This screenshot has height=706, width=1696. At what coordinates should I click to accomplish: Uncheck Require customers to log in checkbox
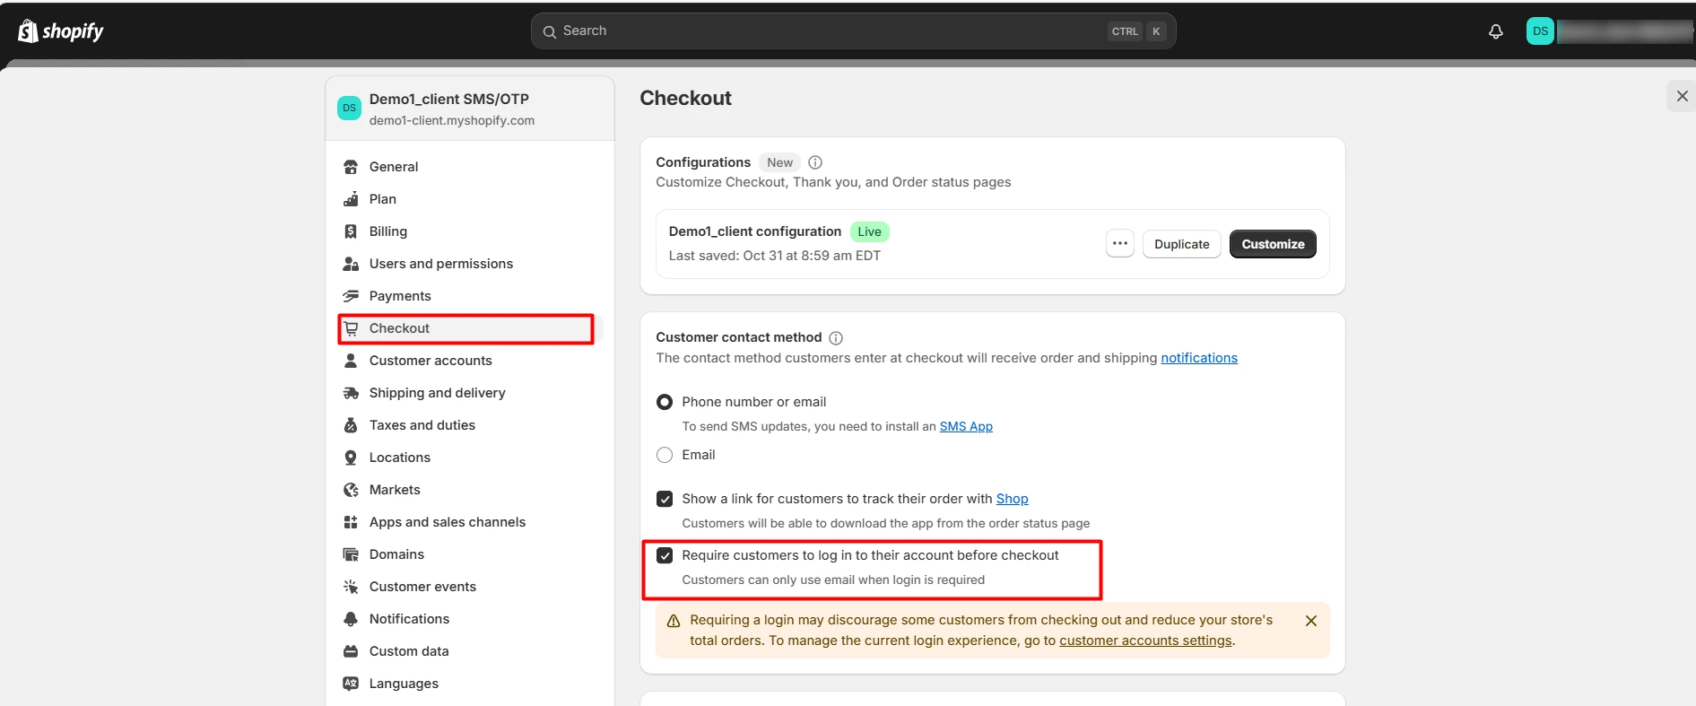tap(665, 555)
